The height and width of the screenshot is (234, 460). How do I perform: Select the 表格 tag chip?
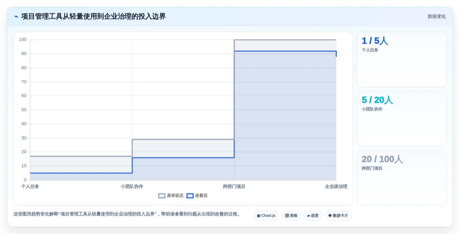point(291,216)
